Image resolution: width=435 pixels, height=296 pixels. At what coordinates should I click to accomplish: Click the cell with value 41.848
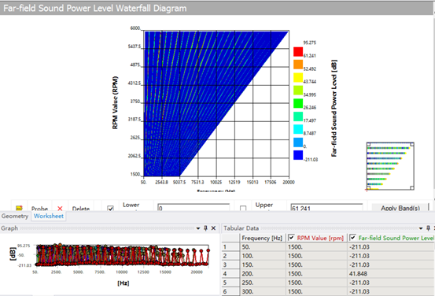pyautogui.click(x=391, y=273)
